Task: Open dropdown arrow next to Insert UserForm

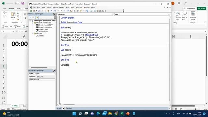Action: tap(36, 11)
